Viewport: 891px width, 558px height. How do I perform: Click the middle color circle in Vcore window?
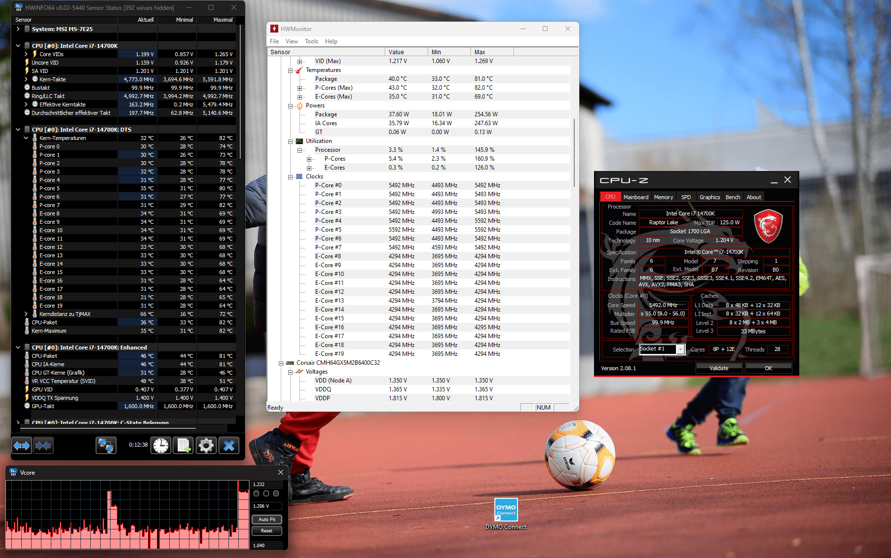pyautogui.click(x=266, y=493)
